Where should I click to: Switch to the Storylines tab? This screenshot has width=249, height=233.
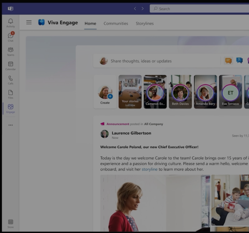[x=145, y=23]
